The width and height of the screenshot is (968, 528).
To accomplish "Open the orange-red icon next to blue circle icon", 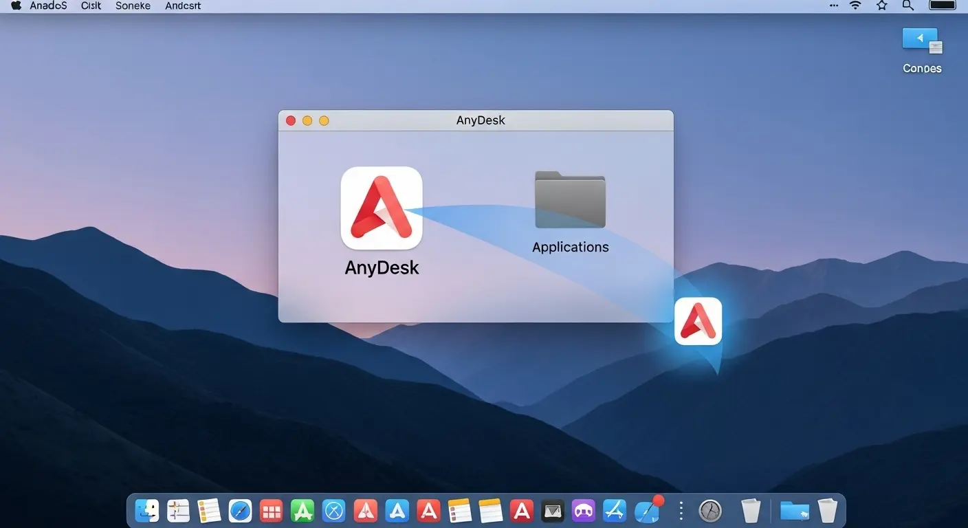I will point(366,511).
